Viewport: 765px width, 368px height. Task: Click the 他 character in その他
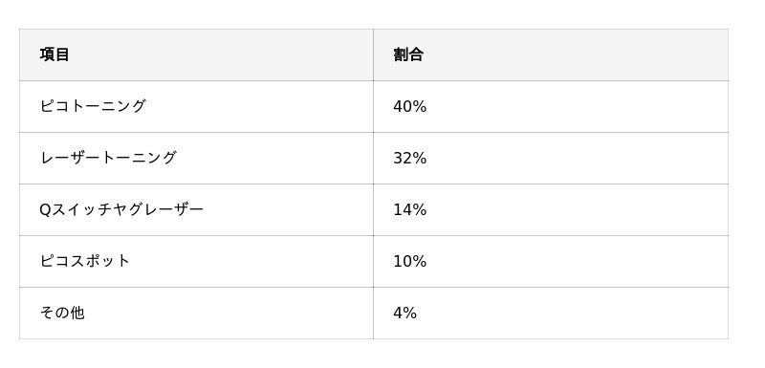point(77,313)
